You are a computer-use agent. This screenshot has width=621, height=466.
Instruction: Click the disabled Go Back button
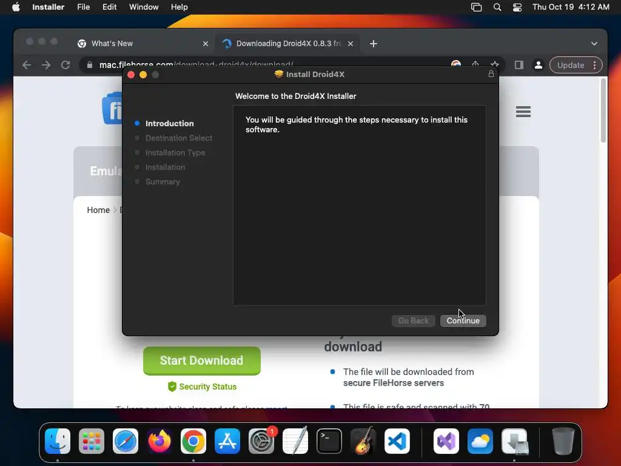pos(413,320)
